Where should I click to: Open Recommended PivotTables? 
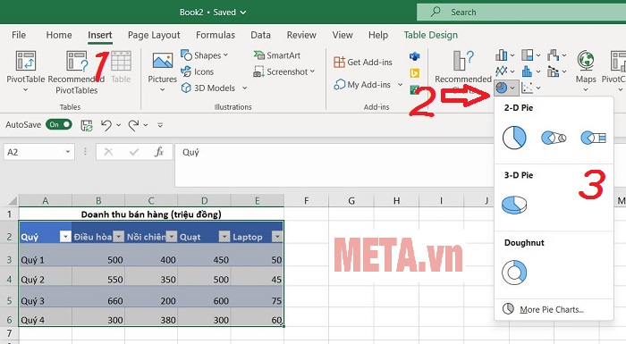pyautogui.click(x=76, y=72)
